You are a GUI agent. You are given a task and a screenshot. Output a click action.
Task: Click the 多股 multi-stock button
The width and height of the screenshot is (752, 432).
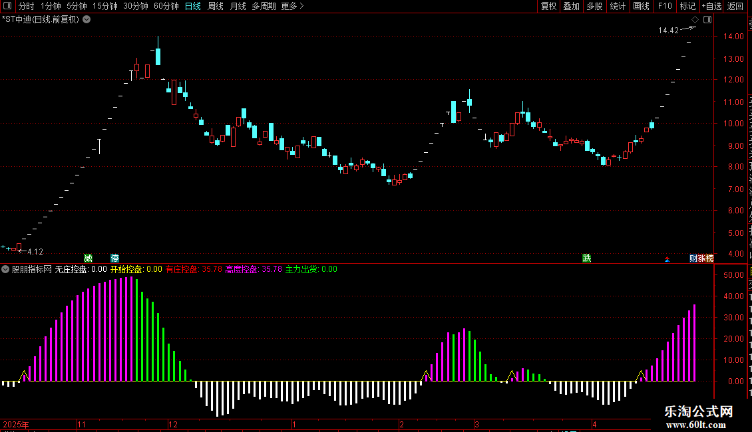point(594,6)
